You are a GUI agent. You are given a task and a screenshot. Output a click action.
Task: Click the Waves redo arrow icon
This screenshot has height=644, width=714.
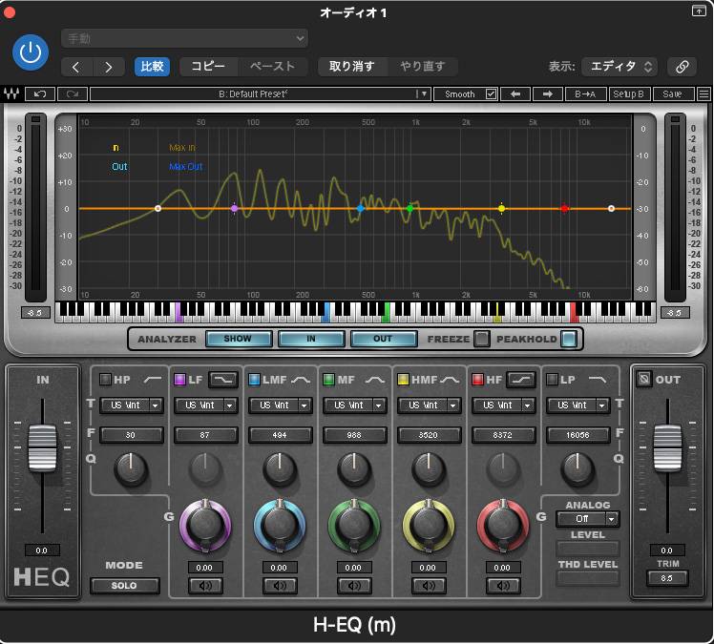[x=73, y=94]
